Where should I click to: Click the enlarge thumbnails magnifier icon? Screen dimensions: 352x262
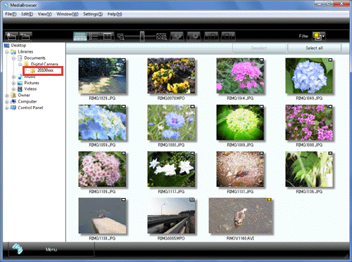[x=161, y=37]
